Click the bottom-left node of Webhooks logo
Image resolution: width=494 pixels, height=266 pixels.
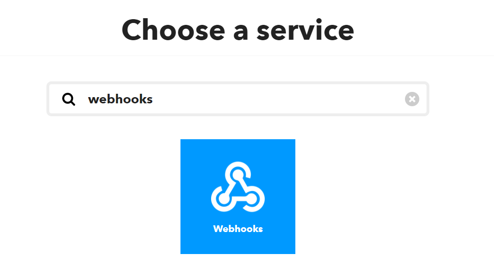point(224,199)
